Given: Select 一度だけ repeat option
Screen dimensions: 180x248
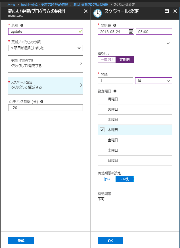Looking at the screenshot, I should [107, 60].
